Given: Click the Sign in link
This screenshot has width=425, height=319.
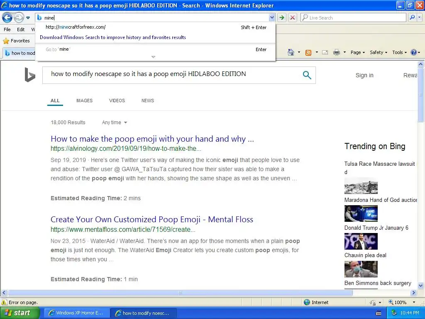Looking at the screenshot, I should (364, 75).
